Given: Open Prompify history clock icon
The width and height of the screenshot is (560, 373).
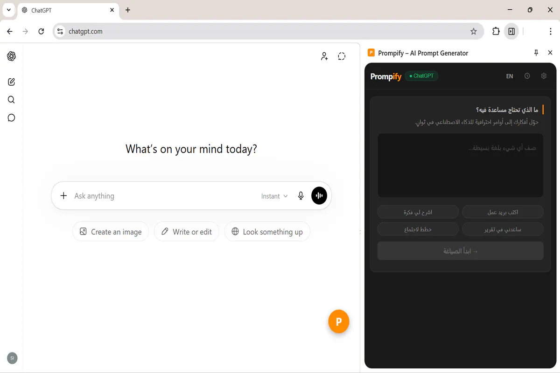Looking at the screenshot, I should coord(527,76).
